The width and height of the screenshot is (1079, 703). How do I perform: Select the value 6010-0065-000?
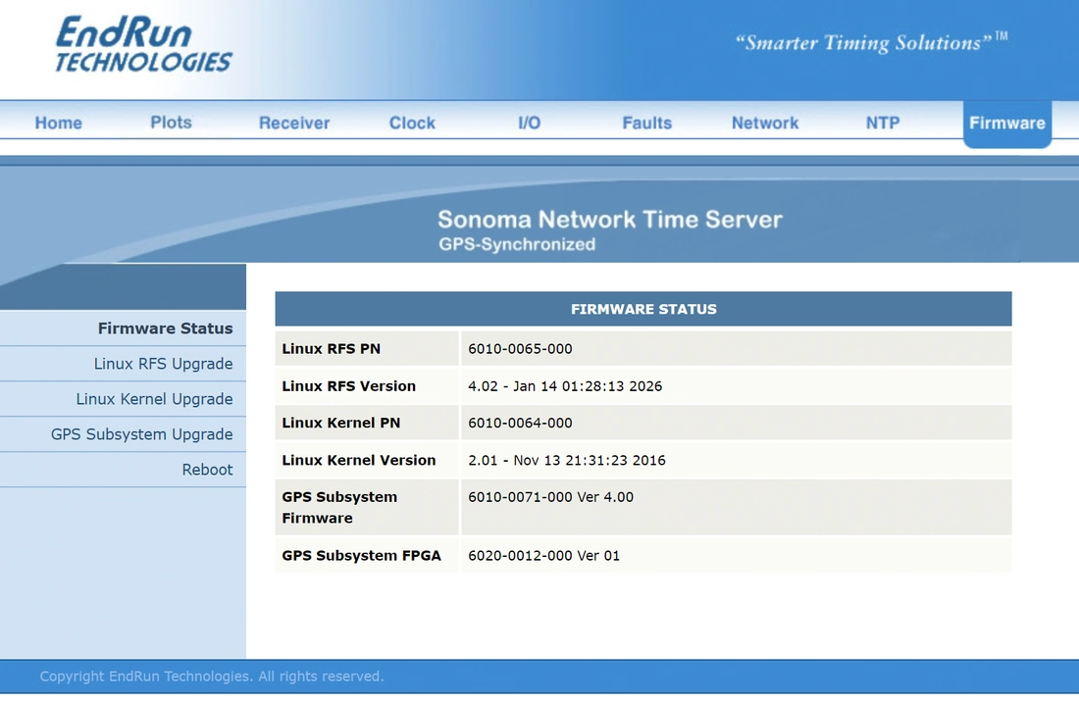[x=520, y=348]
